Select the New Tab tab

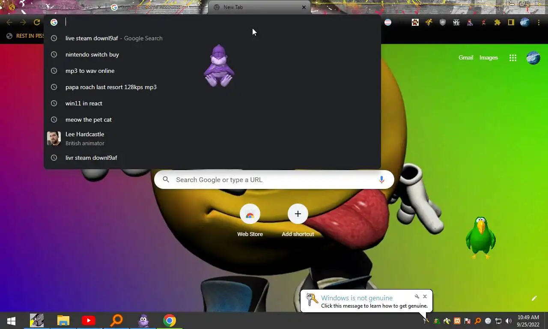pos(259,7)
